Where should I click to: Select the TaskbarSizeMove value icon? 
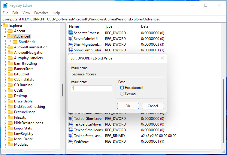click(x=71, y=124)
